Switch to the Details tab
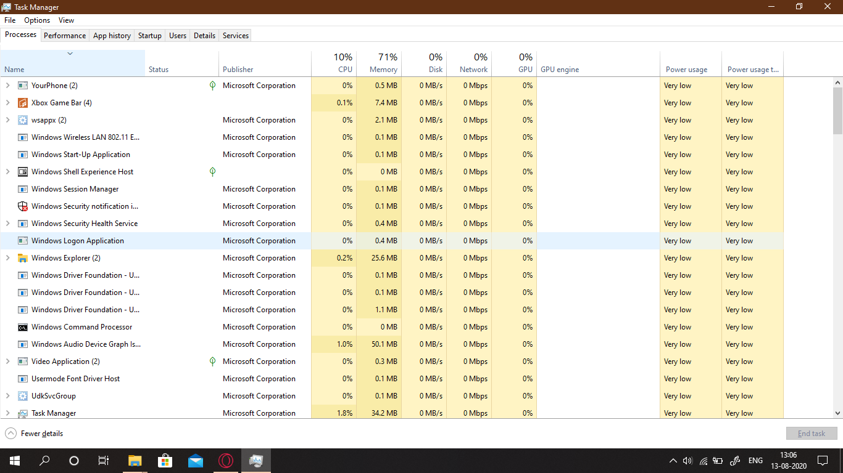The width and height of the screenshot is (843, 473). pos(204,36)
